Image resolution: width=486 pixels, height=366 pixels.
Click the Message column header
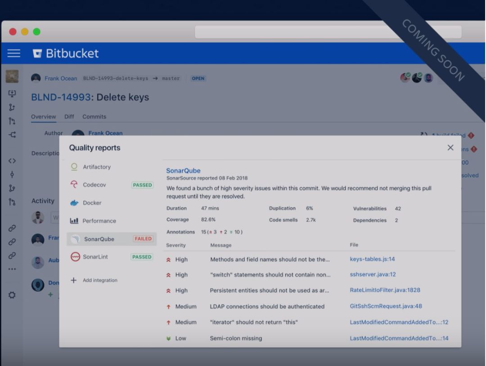tap(220, 245)
